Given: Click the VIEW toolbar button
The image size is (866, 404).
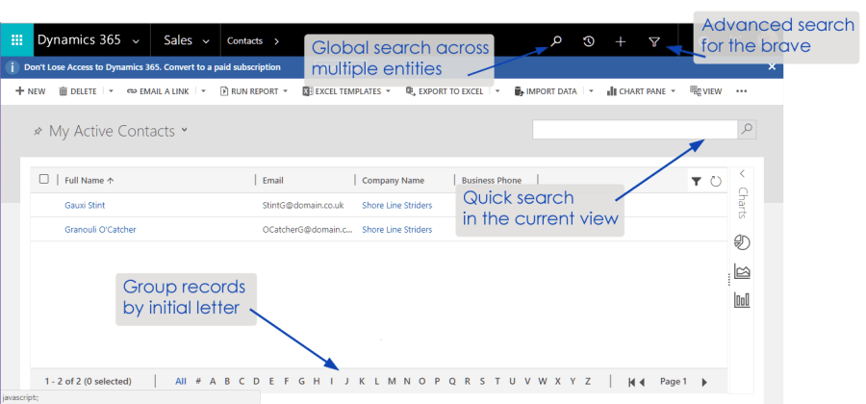Looking at the screenshot, I should tap(706, 91).
